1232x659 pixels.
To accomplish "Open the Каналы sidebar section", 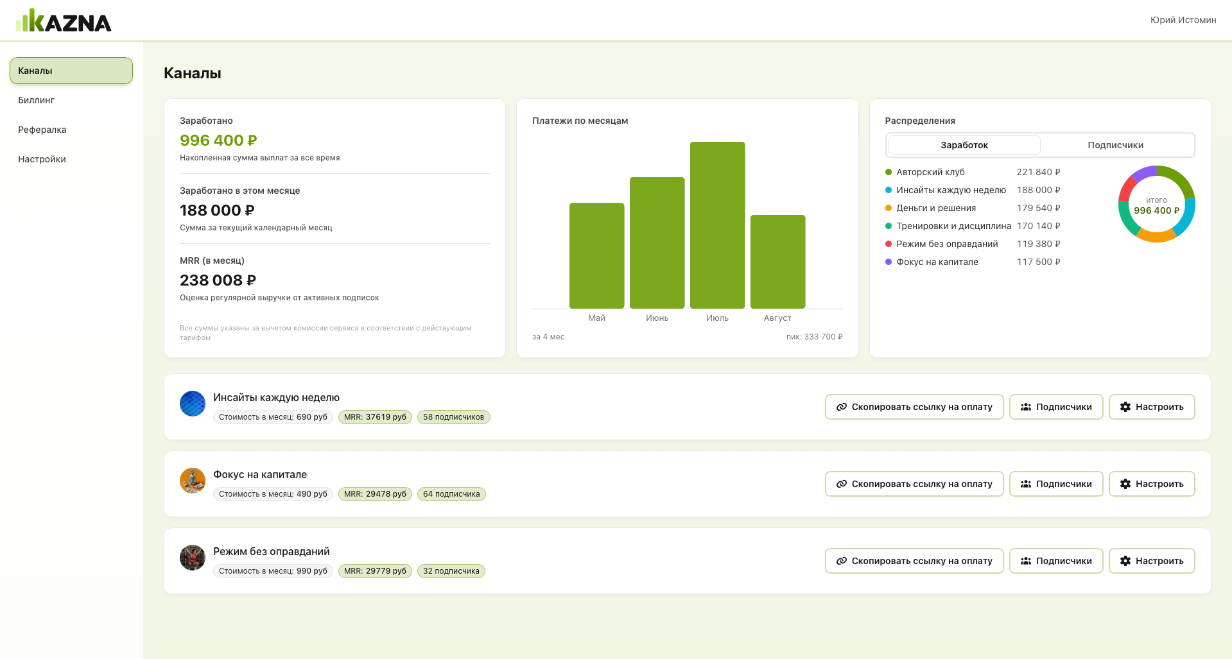I will pos(71,71).
